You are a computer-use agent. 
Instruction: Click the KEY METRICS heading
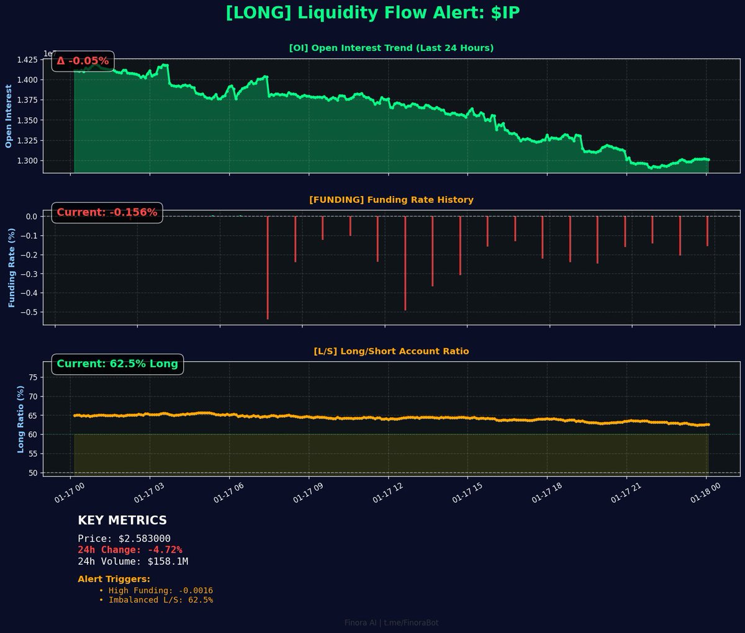coord(122,521)
